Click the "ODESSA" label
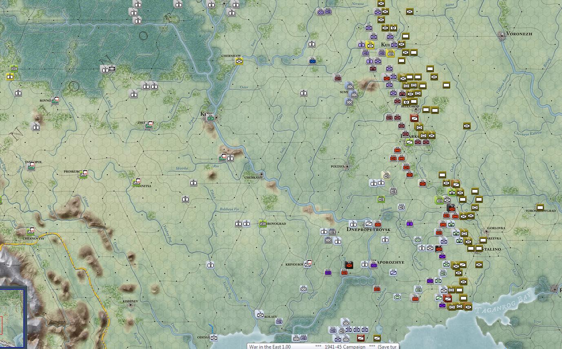562x349 pixels. [x=204, y=338]
